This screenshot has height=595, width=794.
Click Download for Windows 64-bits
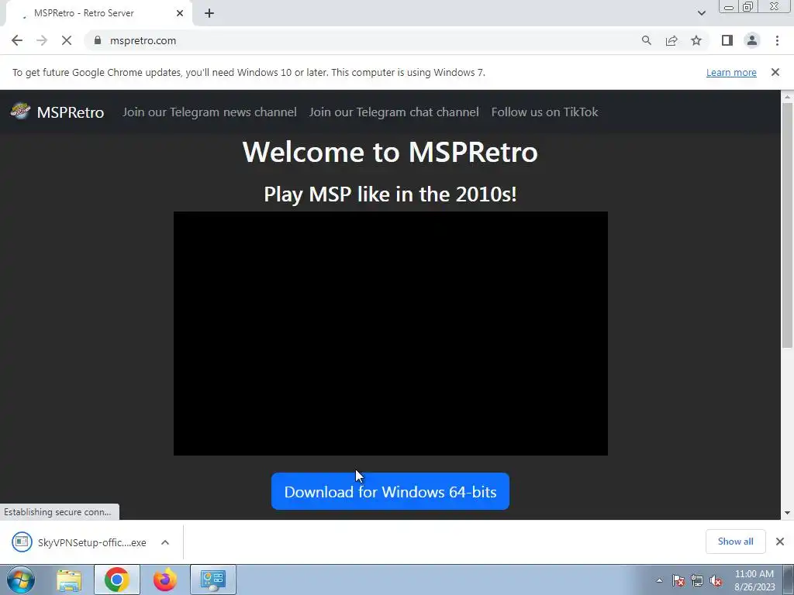pos(391,491)
